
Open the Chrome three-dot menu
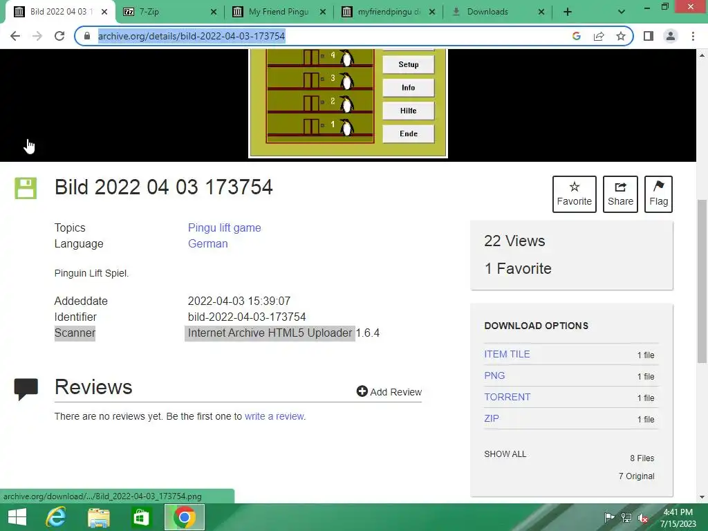[693, 36]
